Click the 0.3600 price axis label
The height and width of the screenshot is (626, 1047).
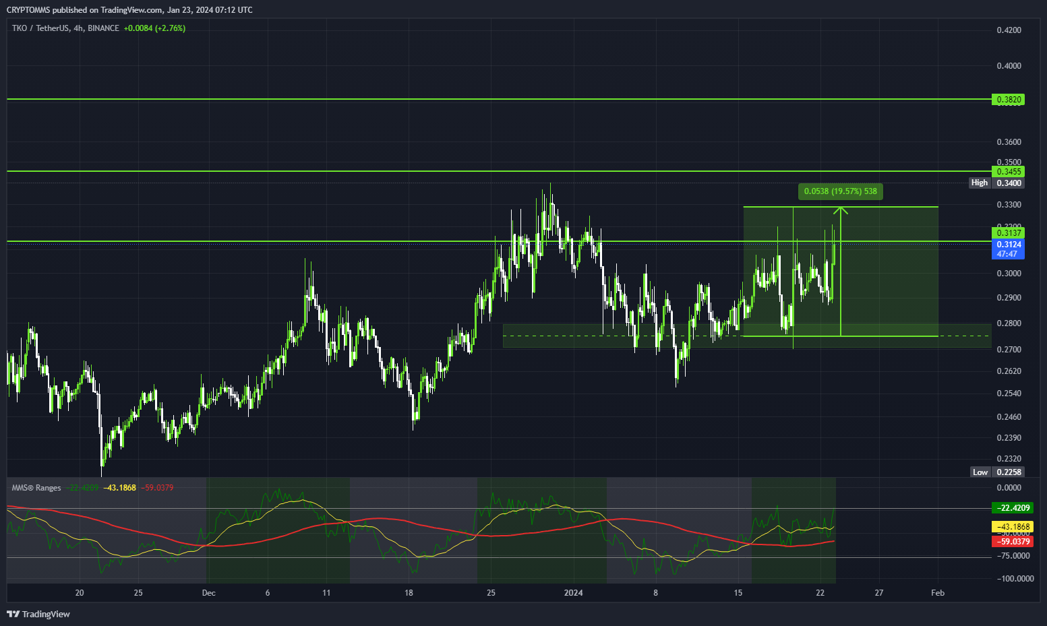[x=1009, y=142]
